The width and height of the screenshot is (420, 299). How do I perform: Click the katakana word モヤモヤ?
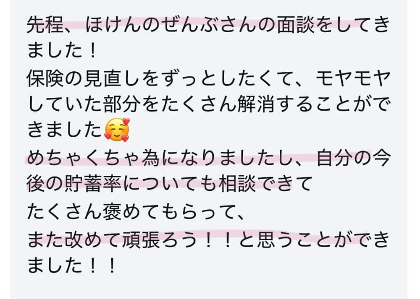pyautogui.click(x=353, y=78)
